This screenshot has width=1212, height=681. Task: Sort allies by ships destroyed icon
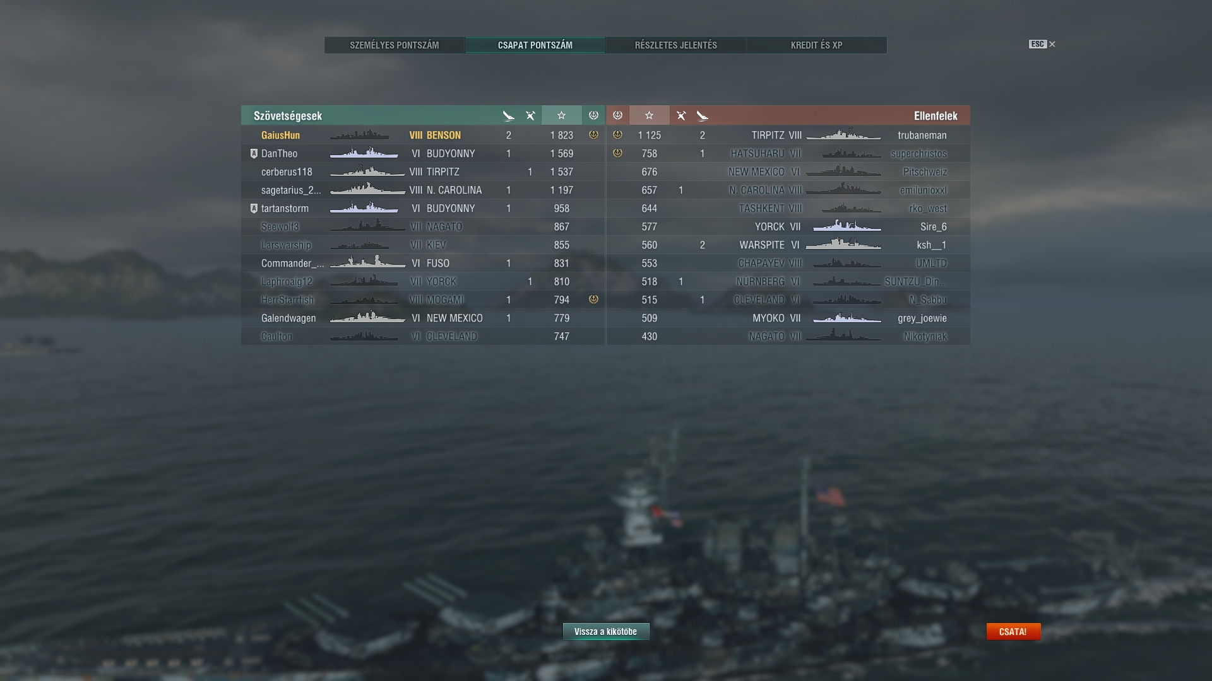pos(509,115)
